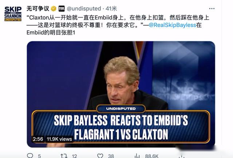Click the share icon at tweet bottom
233x158 pixels.
point(182,157)
